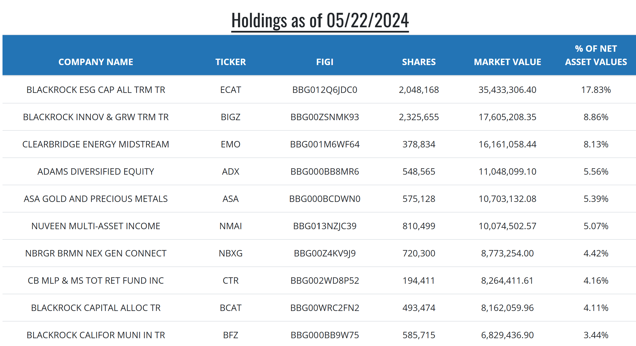Click the 8.13% net asset value
The image size is (636, 346).
tap(596, 144)
